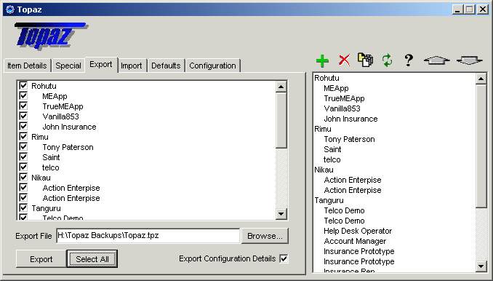Open help with the question mark icon

point(409,60)
